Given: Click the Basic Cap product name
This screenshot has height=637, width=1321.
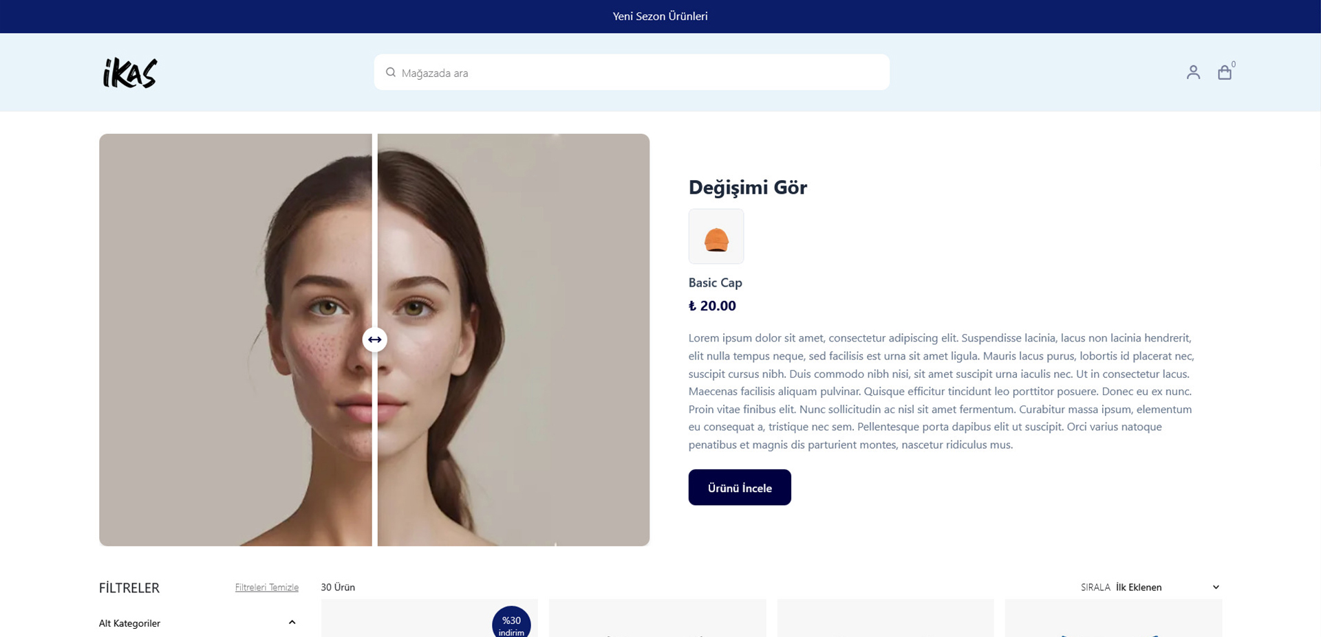Looking at the screenshot, I should [x=715, y=282].
